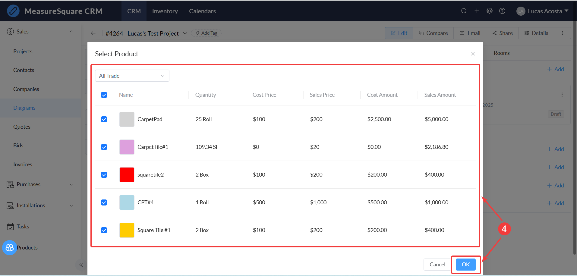Expand the Installations section chevron
Screen dimensions: 577x276
(x=71, y=205)
